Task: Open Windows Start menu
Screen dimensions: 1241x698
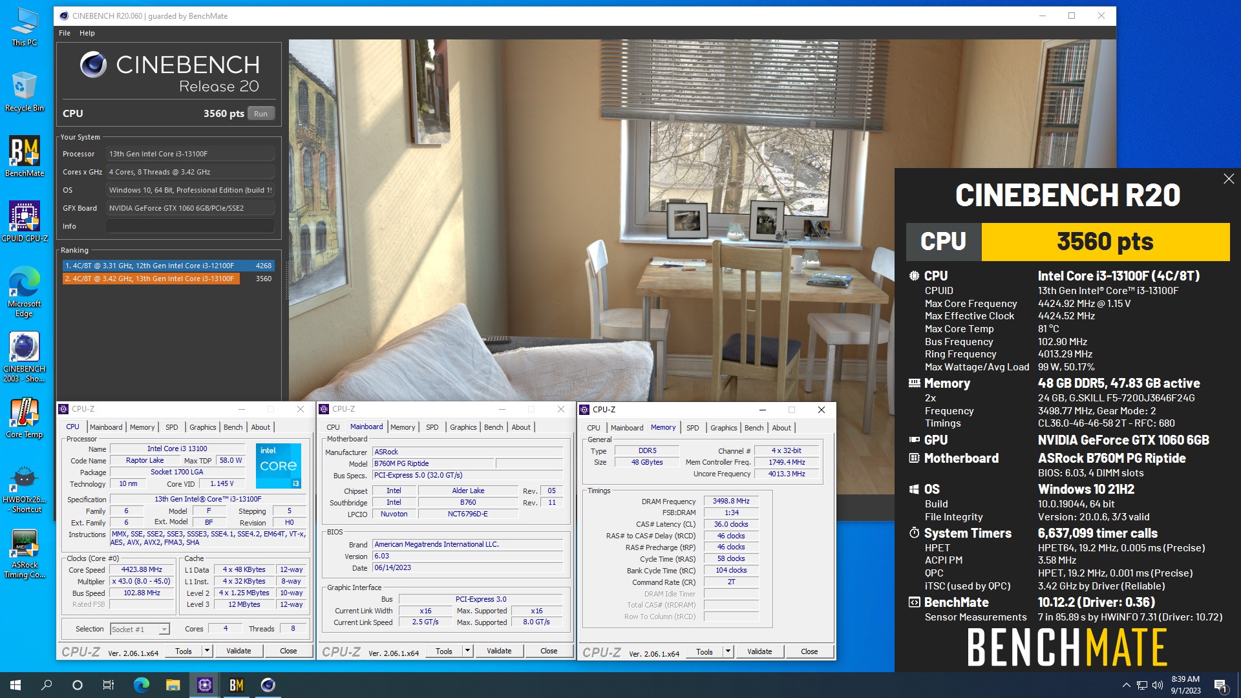Action: click(16, 685)
